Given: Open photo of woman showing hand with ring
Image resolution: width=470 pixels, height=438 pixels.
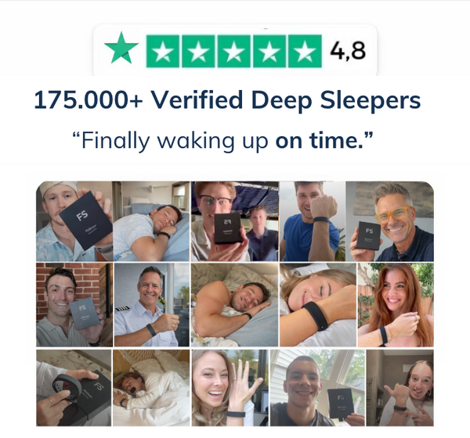Looking at the screenshot, I should [230, 388].
